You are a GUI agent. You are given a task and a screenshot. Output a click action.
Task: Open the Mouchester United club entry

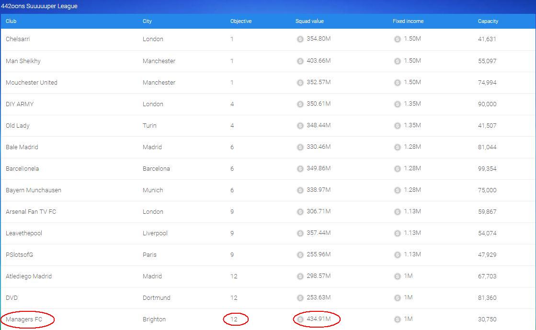pyautogui.click(x=32, y=83)
